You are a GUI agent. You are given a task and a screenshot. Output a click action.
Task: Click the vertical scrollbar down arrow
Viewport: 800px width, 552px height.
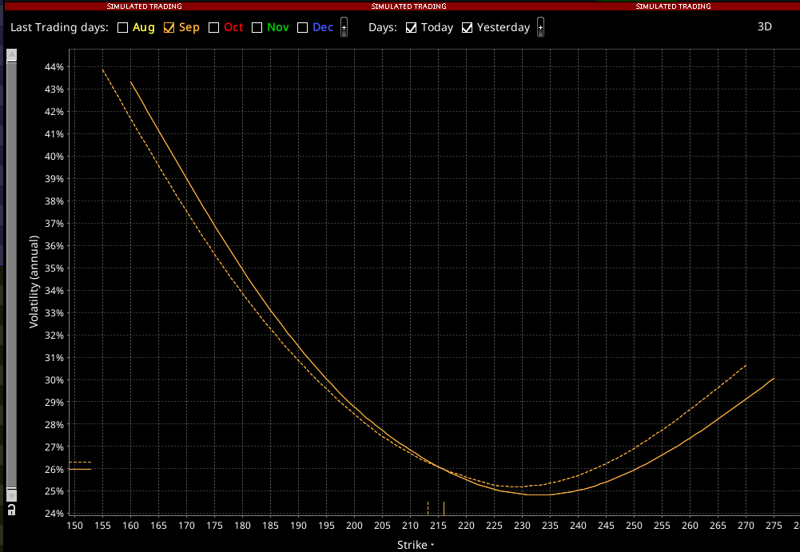point(11,494)
